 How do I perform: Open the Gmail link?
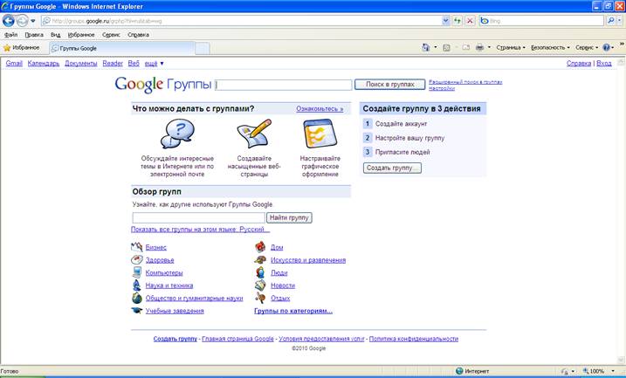(x=14, y=64)
